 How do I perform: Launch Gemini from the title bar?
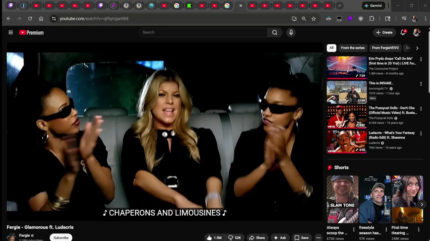(373, 6)
